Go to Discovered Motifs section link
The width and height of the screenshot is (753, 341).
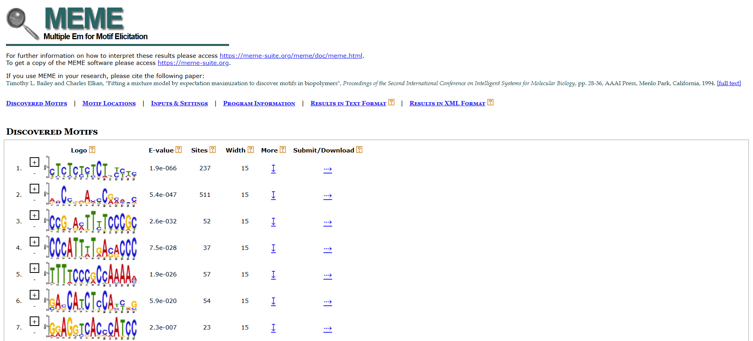[x=36, y=103]
